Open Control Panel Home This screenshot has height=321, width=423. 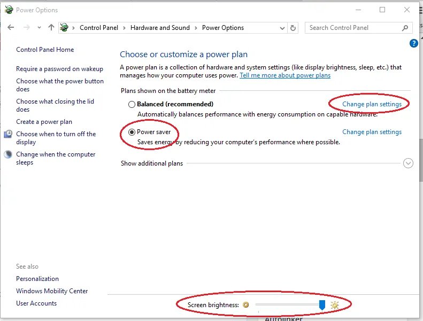pos(45,50)
